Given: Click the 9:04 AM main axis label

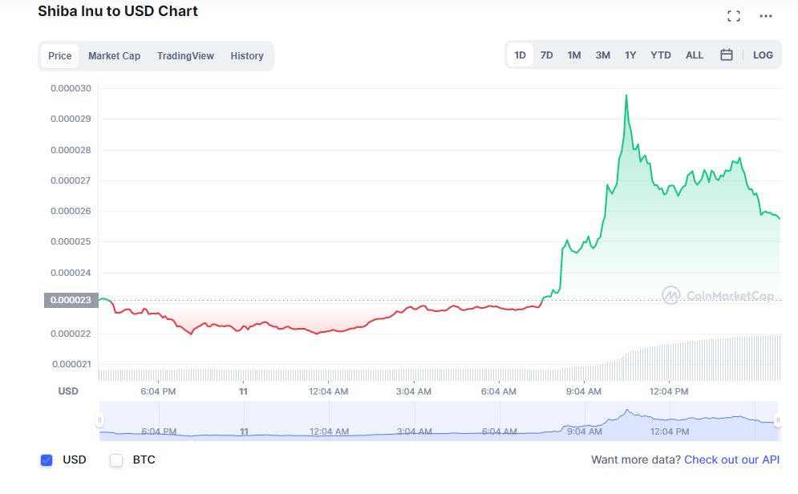Looking at the screenshot, I should 583,391.
